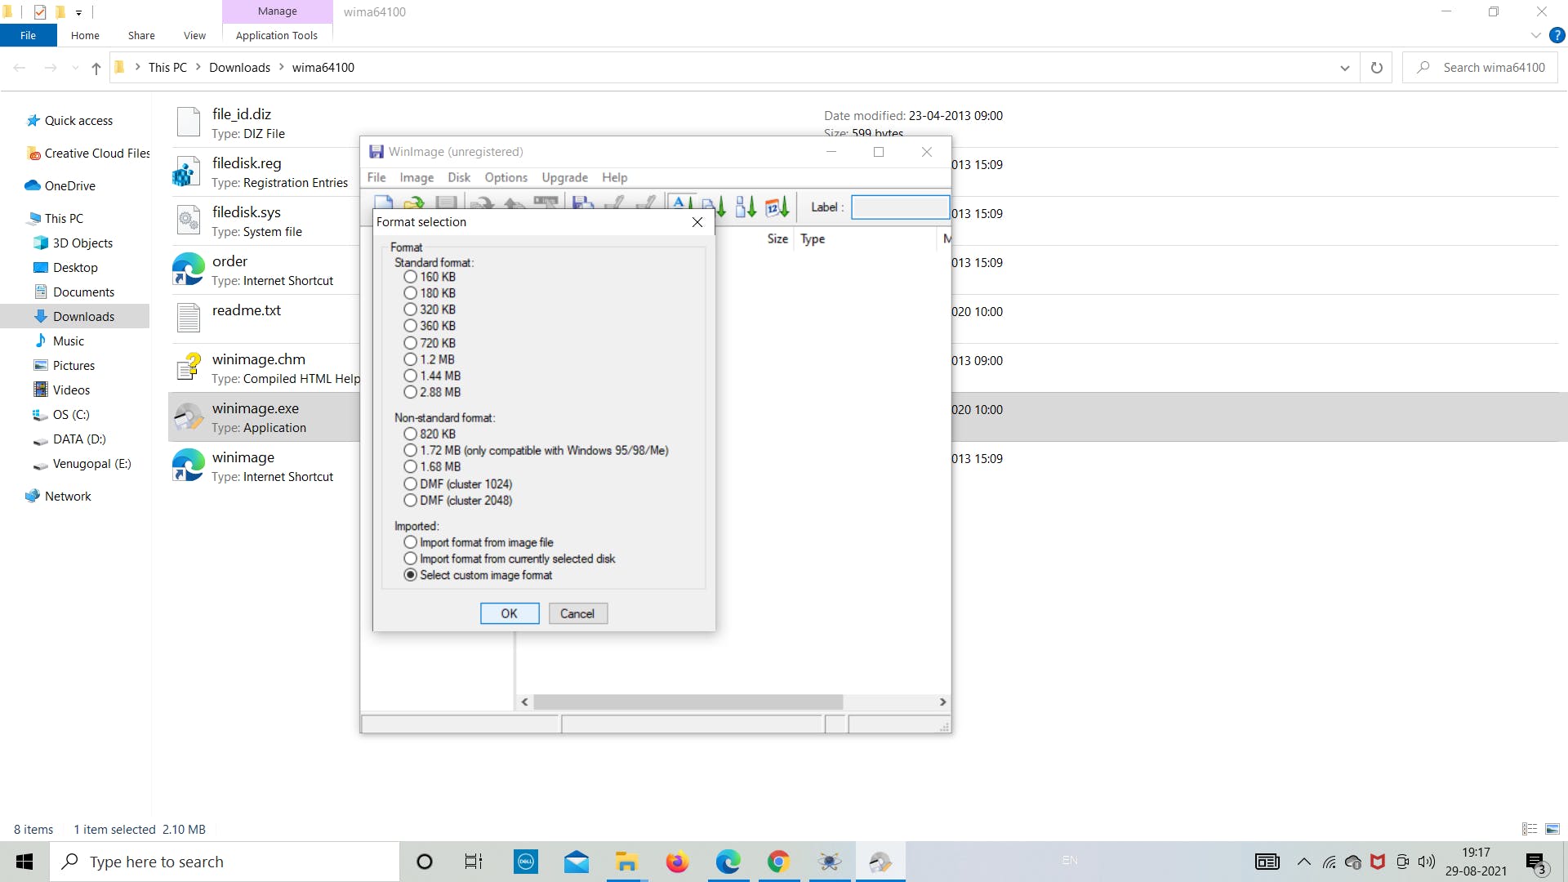Open Explorer View ribbon tab
Image resolution: width=1568 pixels, height=882 pixels.
tap(194, 35)
